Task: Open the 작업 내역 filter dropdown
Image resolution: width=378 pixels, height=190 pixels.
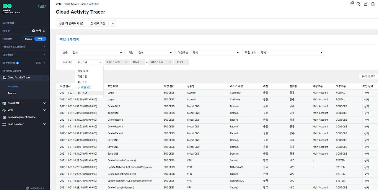Action: point(291,53)
